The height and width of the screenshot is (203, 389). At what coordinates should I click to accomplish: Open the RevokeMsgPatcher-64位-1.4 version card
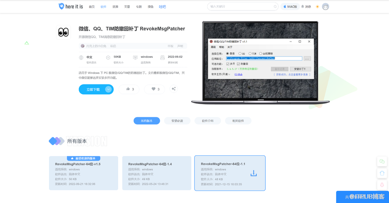(157, 173)
